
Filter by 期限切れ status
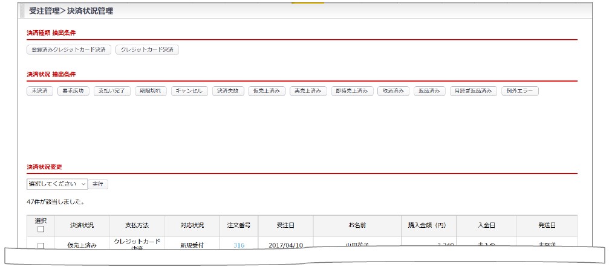pos(151,91)
